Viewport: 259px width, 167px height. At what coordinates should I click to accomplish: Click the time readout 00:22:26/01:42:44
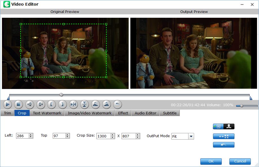[188, 105]
